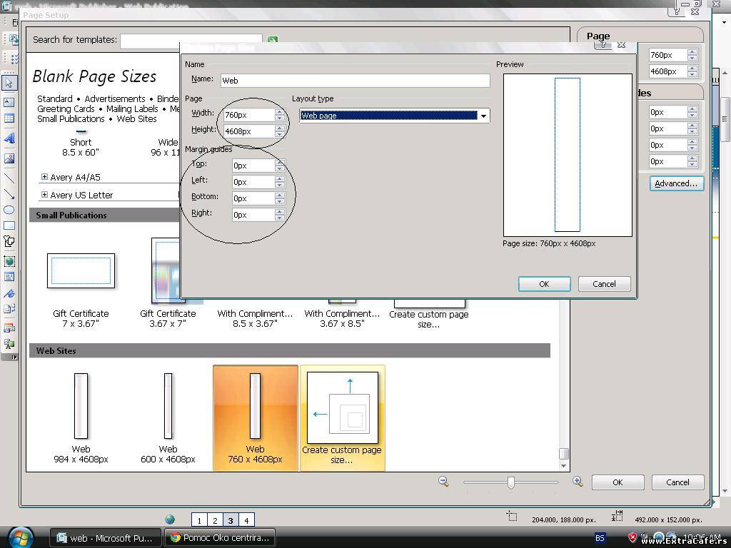
Task: Go to page 1 tab
Action: [199, 519]
